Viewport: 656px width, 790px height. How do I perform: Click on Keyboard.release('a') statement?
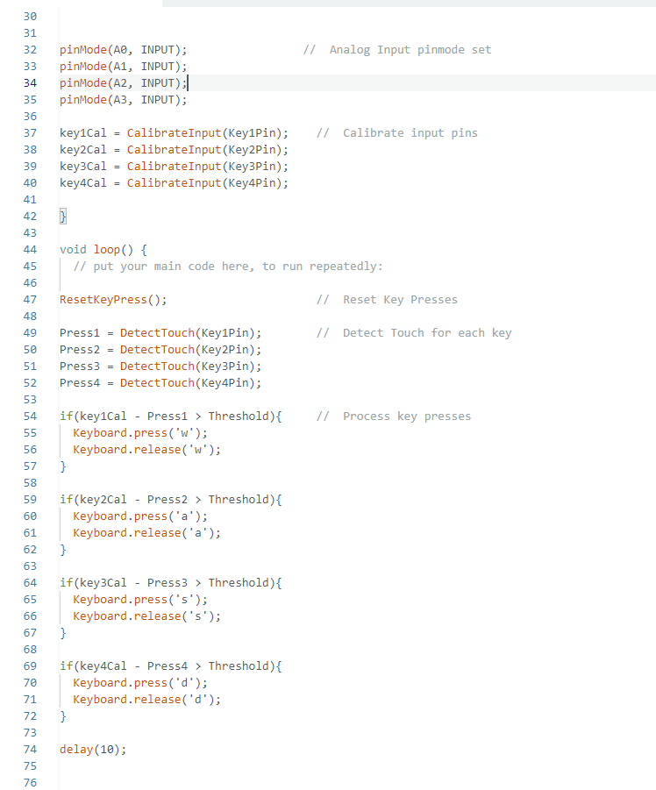click(x=146, y=533)
